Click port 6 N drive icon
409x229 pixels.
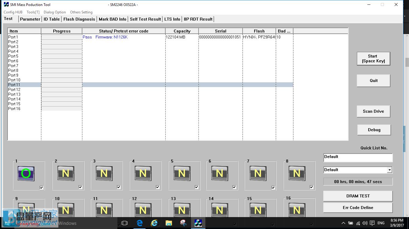coord(219,174)
